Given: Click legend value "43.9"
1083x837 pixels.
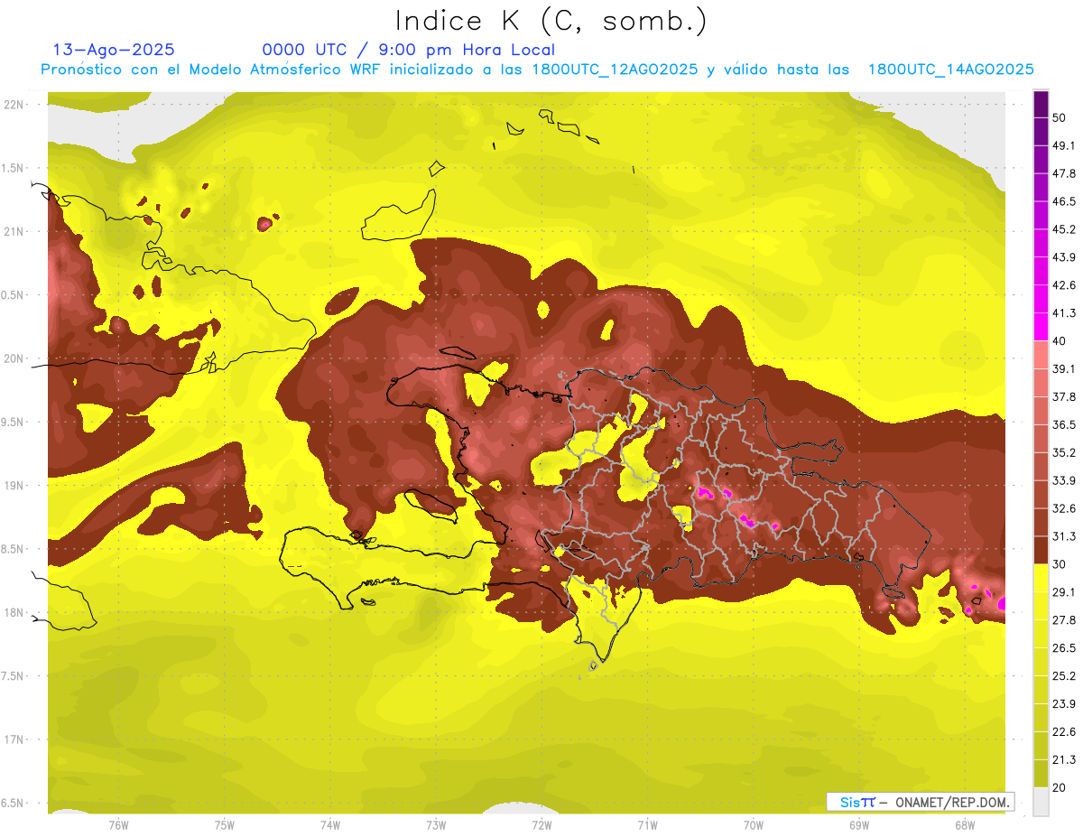Looking at the screenshot, I should click(x=1064, y=257).
